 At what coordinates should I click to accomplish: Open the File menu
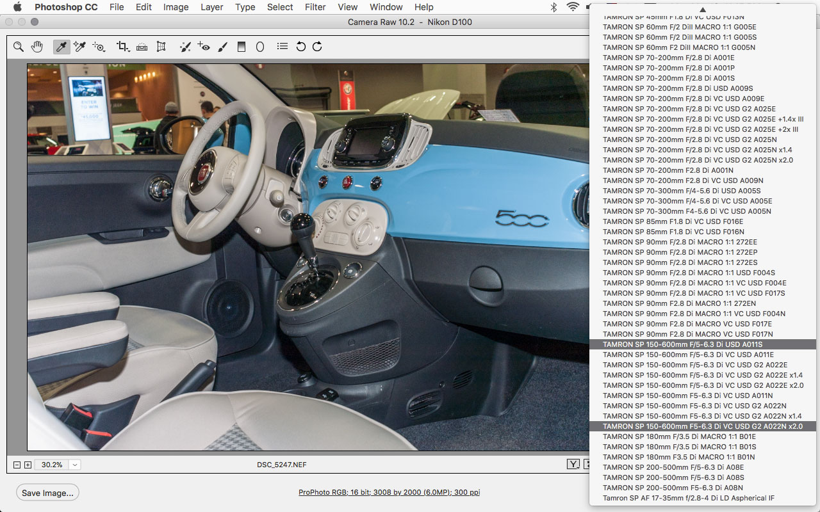tap(117, 7)
